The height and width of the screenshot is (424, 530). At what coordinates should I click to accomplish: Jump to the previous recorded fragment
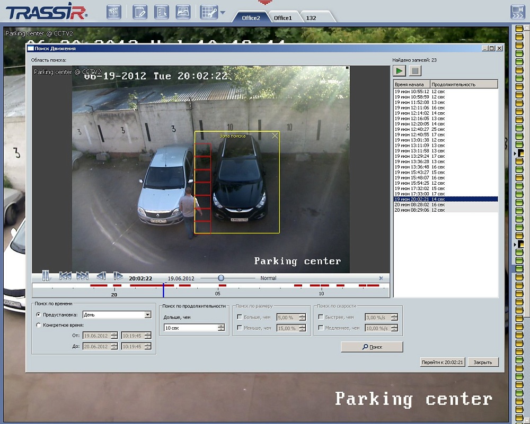[65, 276]
